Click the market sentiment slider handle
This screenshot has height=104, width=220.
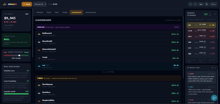click(x=19, y=55)
